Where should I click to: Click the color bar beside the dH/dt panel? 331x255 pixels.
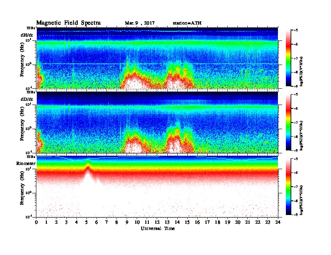288,58
